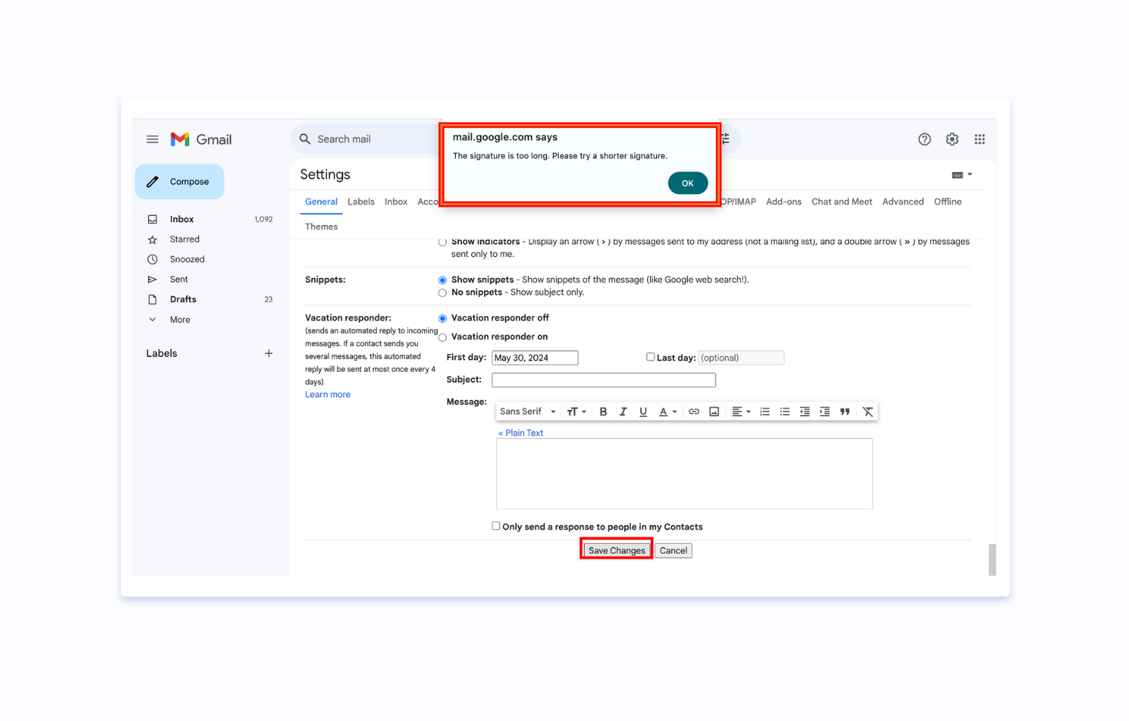Open the Learn more link
1129x721 pixels.
327,394
